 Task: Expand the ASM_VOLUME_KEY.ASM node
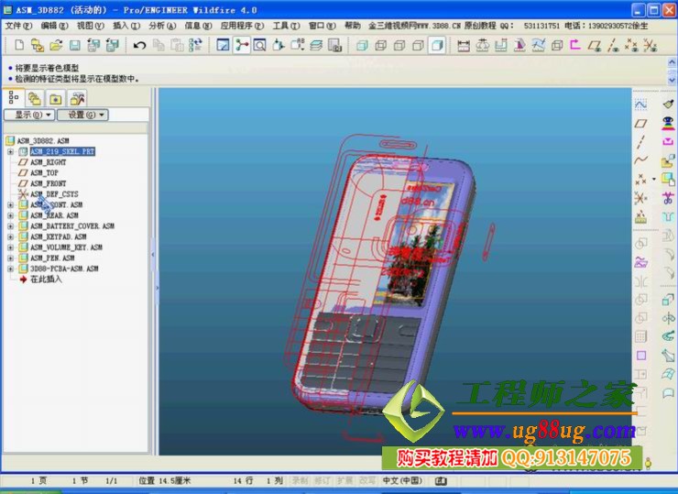pyautogui.click(x=10, y=247)
